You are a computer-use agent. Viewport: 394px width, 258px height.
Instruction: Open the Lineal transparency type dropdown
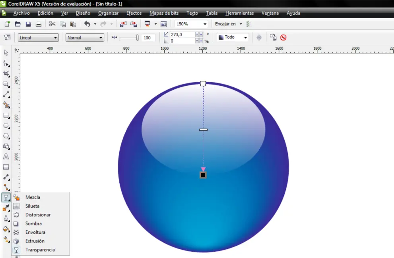coord(38,38)
